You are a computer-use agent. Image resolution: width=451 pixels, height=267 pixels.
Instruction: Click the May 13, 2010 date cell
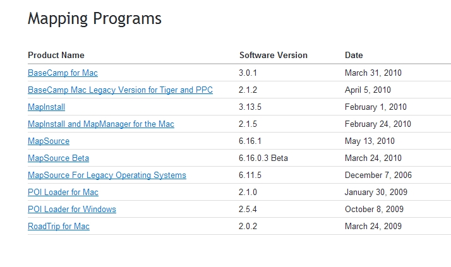click(370, 141)
